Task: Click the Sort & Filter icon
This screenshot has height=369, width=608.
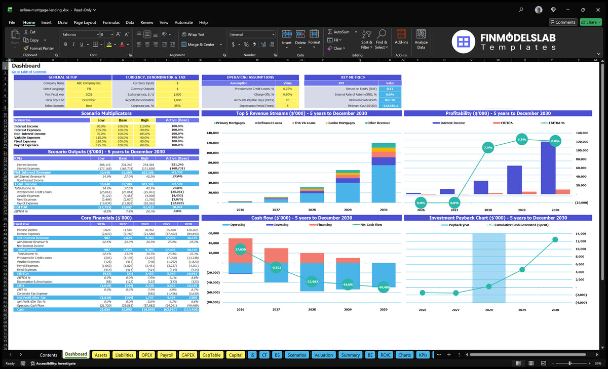Action: click(x=367, y=34)
